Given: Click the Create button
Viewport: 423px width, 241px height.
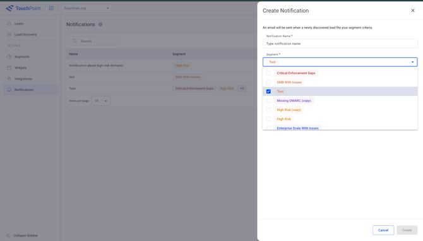Looking at the screenshot, I should (x=407, y=230).
